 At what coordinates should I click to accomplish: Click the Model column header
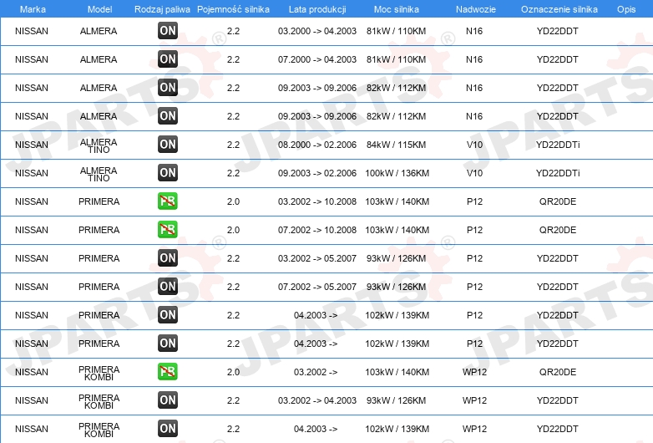(x=99, y=9)
